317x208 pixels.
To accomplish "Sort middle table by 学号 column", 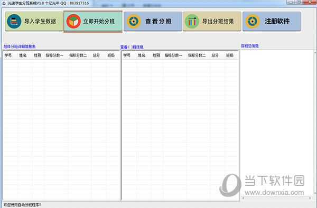I will coord(129,55).
